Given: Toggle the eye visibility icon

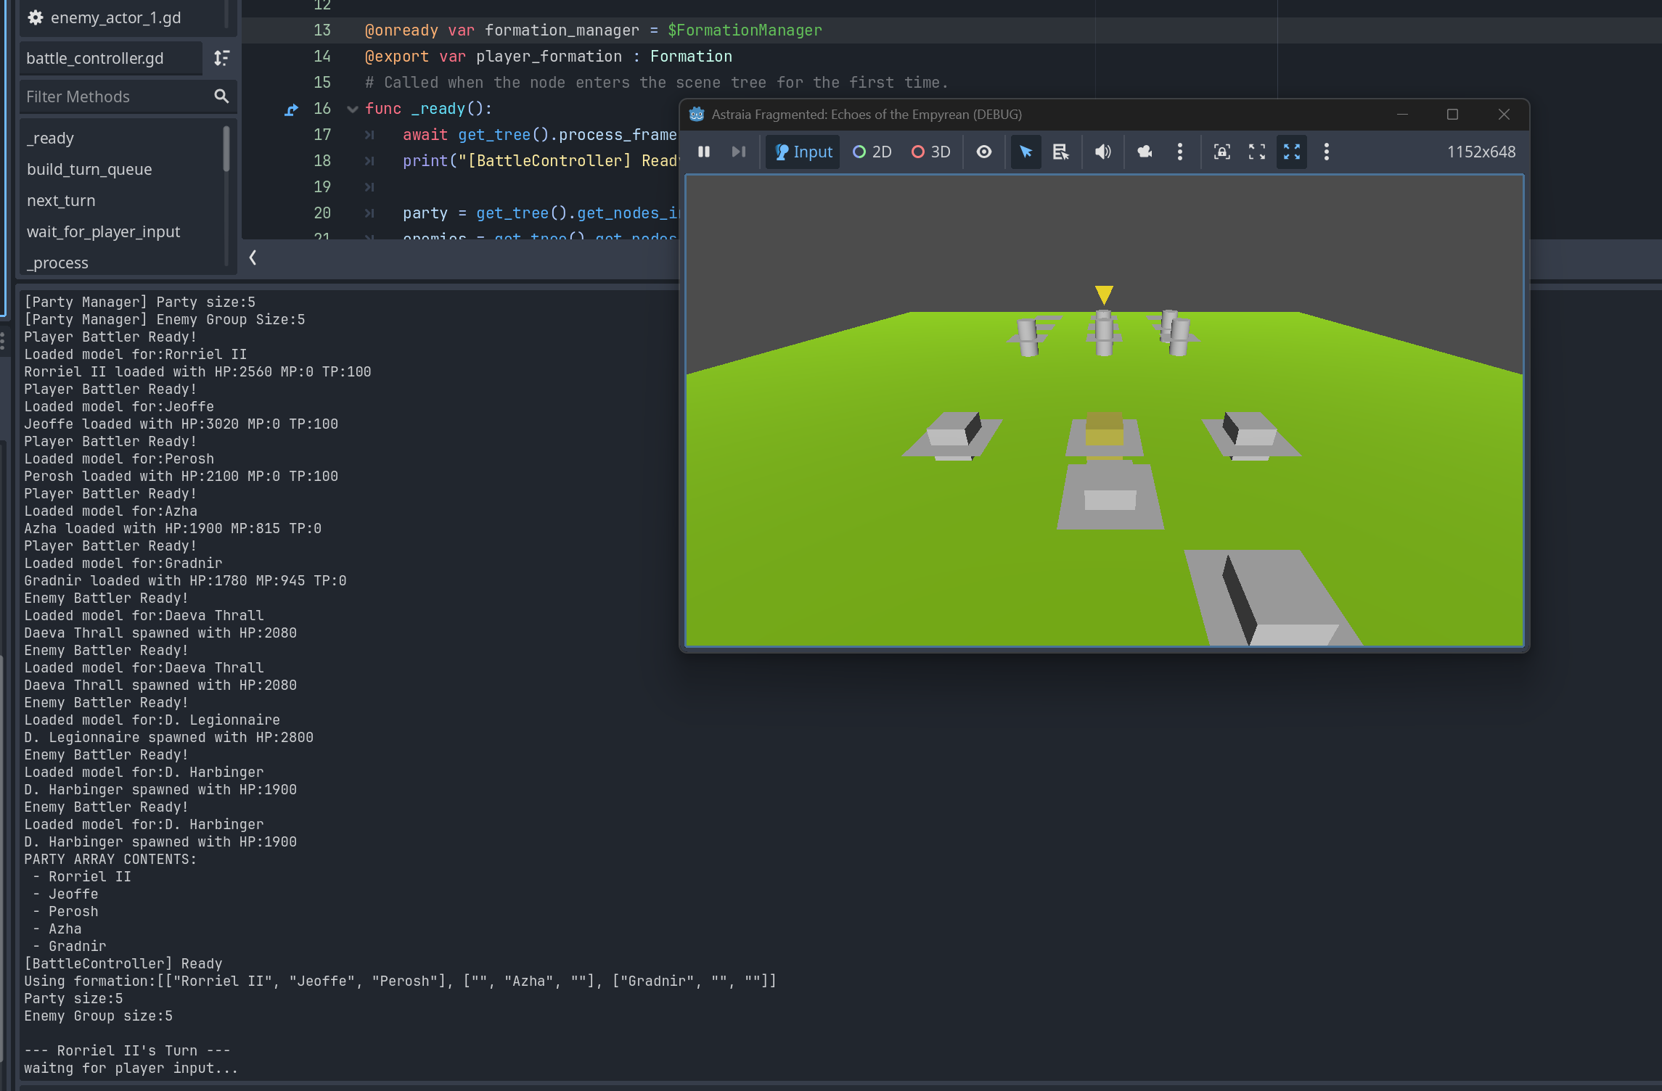Looking at the screenshot, I should pos(983,152).
